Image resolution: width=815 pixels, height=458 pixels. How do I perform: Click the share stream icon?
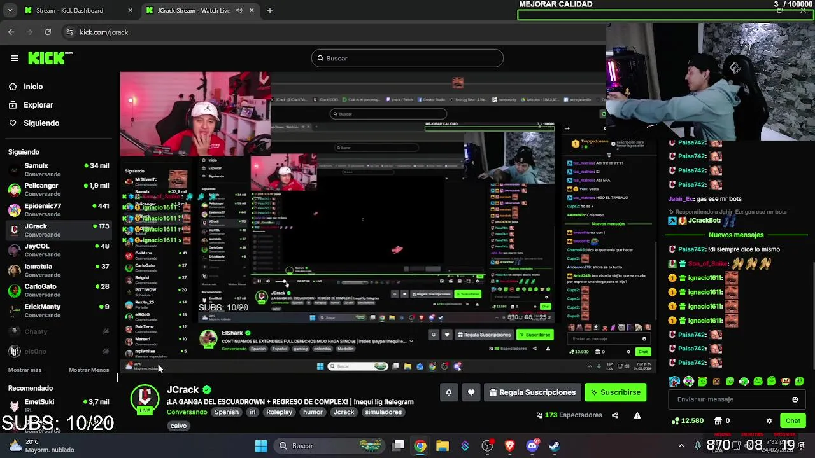click(615, 415)
